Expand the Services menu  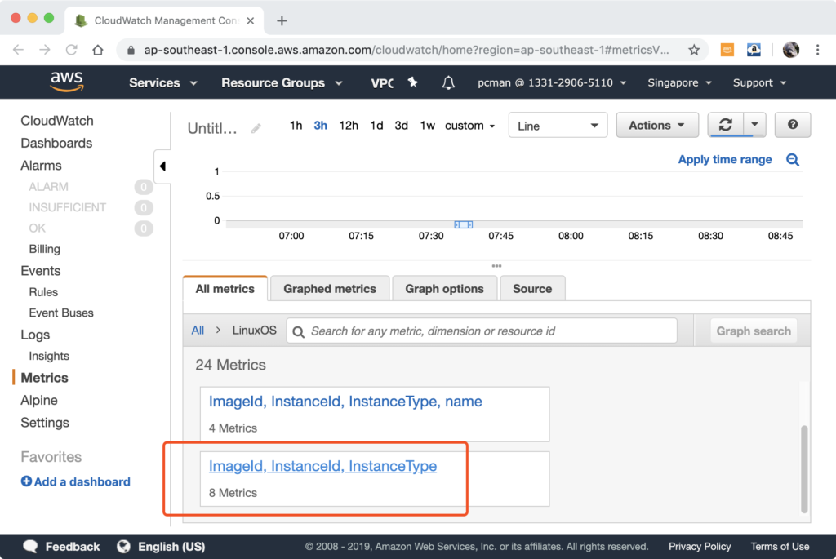(163, 82)
